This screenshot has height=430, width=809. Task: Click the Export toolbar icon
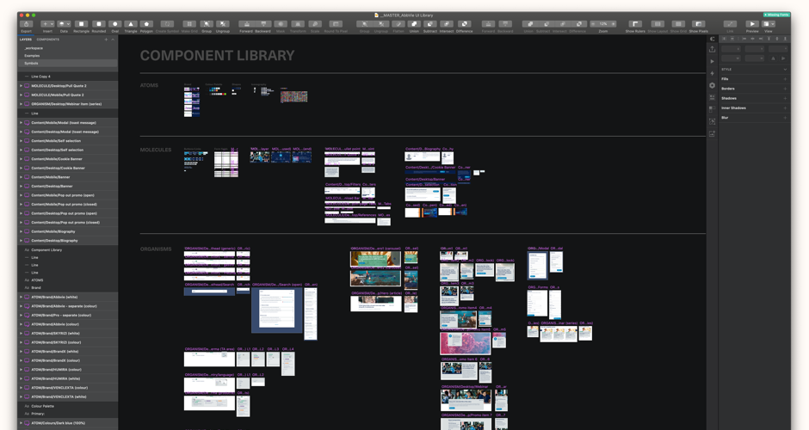coord(26,25)
